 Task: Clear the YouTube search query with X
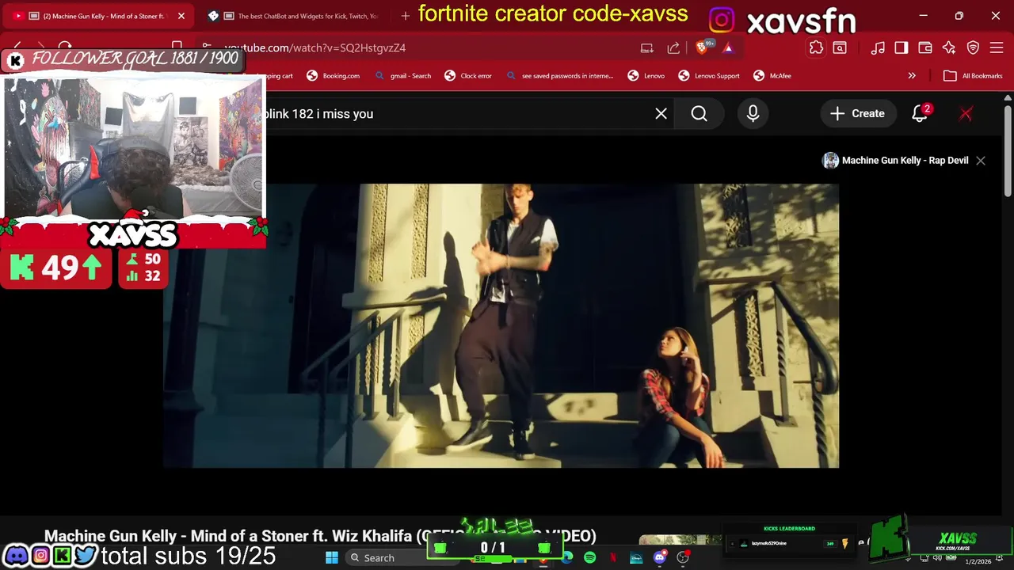[661, 114]
